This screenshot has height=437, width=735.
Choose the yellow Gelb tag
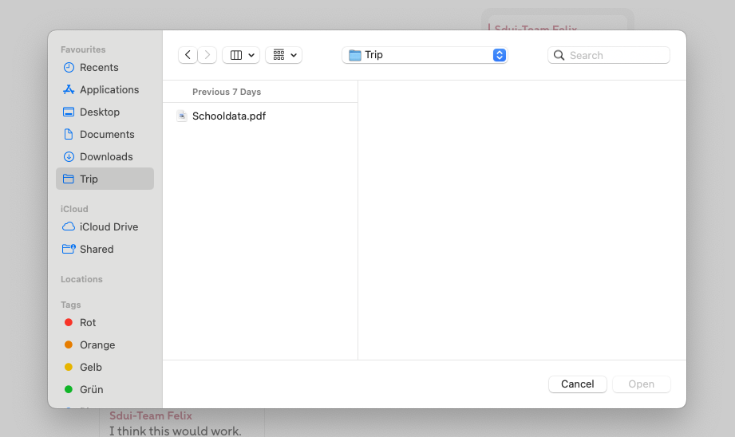point(91,368)
